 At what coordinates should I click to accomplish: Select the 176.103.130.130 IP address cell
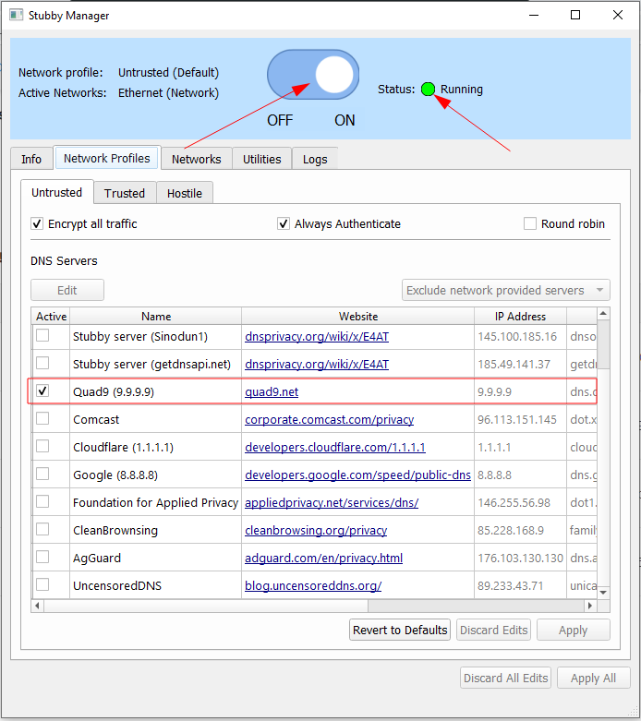(x=520, y=558)
